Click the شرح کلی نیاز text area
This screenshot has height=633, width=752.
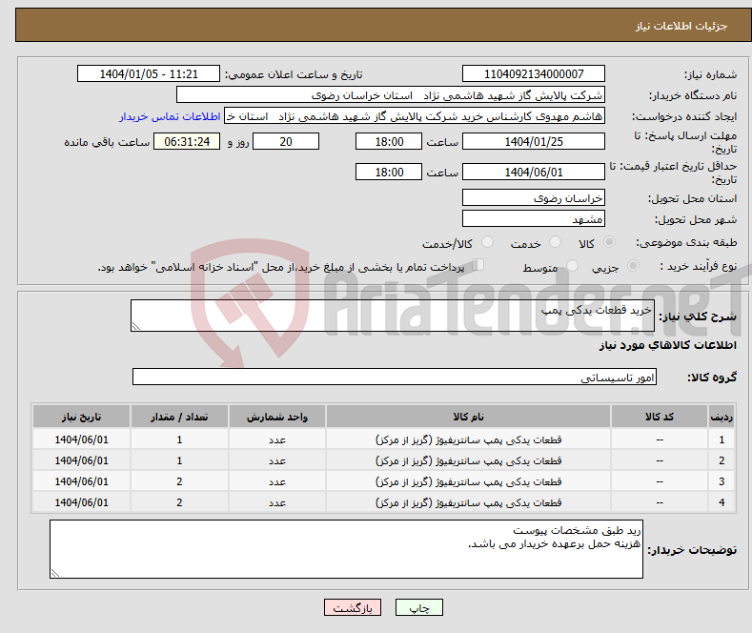393,316
